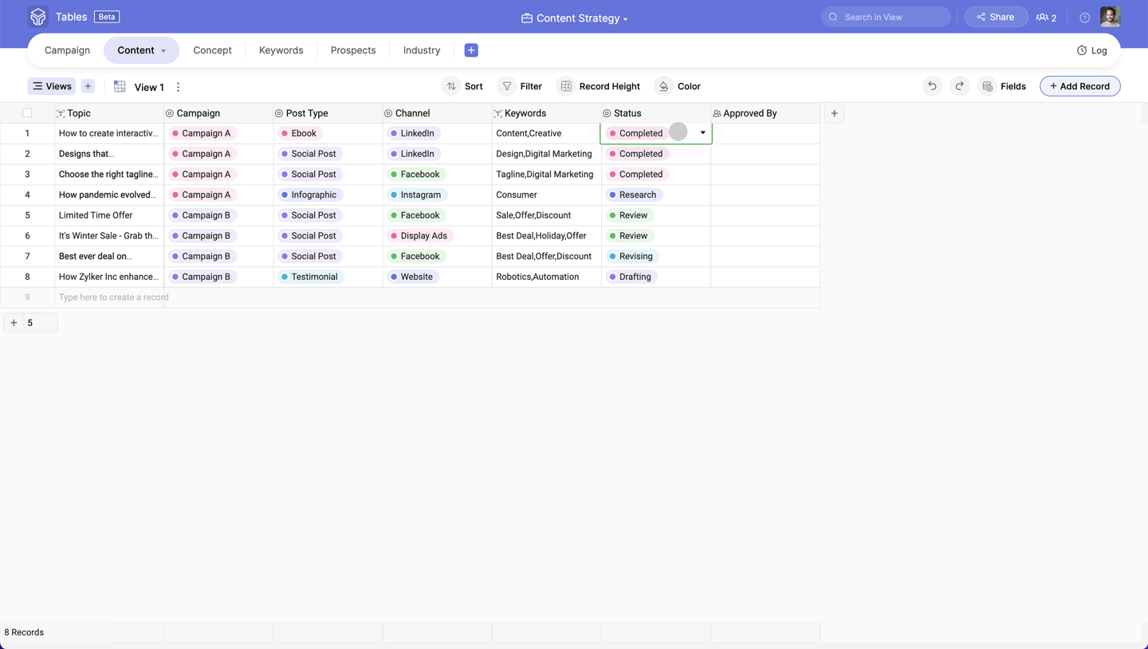
Task: Select the Ebook post type cell
Action: click(328, 133)
